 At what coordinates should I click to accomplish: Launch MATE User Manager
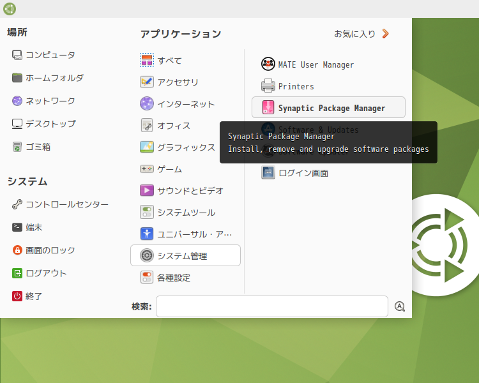tap(307, 64)
